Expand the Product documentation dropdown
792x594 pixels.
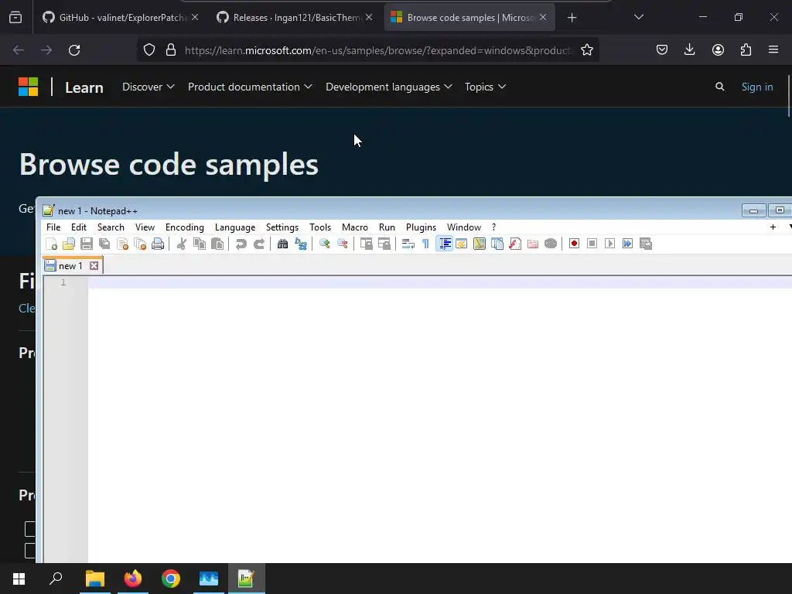(250, 87)
